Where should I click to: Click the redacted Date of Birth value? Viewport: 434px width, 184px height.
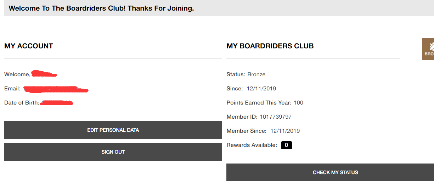(57, 103)
